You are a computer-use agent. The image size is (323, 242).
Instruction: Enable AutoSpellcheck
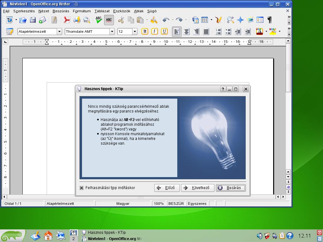pyautogui.click(x=108, y=20)
